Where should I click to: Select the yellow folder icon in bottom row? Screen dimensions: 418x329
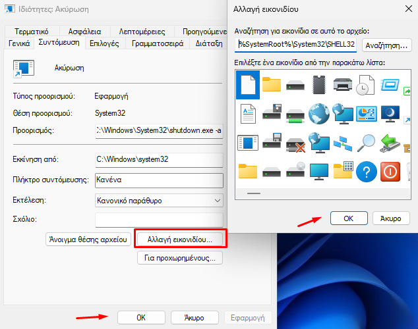coord(248,171)
